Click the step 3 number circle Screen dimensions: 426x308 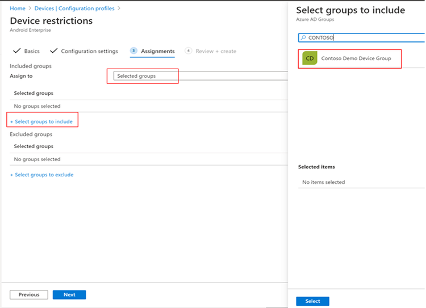(x=133, y=51)
